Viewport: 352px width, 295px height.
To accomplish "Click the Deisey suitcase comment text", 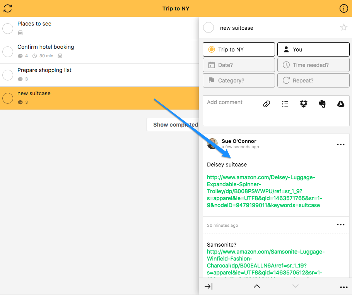I will click(x=227, y=165).
